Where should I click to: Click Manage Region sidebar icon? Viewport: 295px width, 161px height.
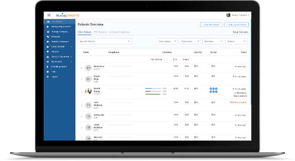tap(48, 27)
